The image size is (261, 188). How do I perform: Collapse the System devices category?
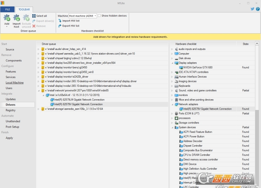[172, 127]
